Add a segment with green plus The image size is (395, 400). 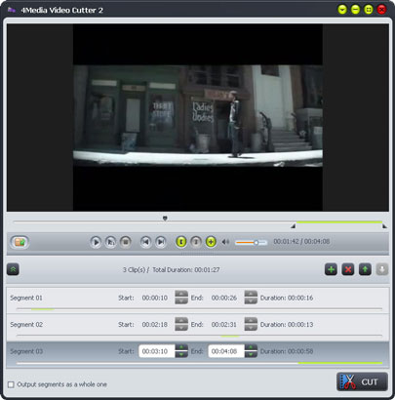point(331,269)
